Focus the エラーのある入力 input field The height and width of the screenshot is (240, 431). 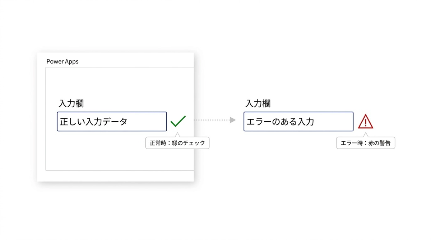(298, 122)
